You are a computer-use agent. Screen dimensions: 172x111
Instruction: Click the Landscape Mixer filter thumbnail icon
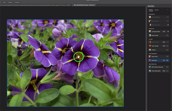(x=150, y=32)
